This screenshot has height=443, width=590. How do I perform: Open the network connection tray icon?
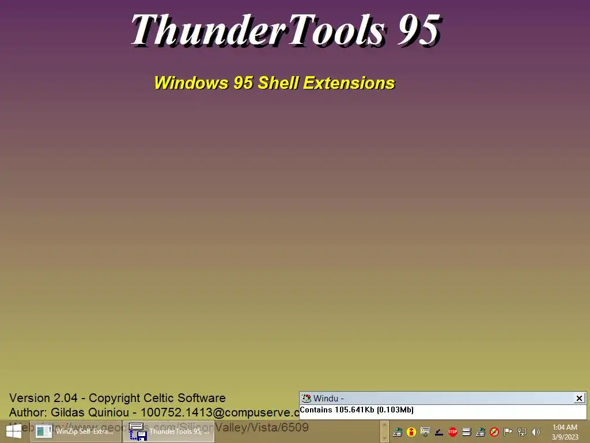(x=522, y=432)
